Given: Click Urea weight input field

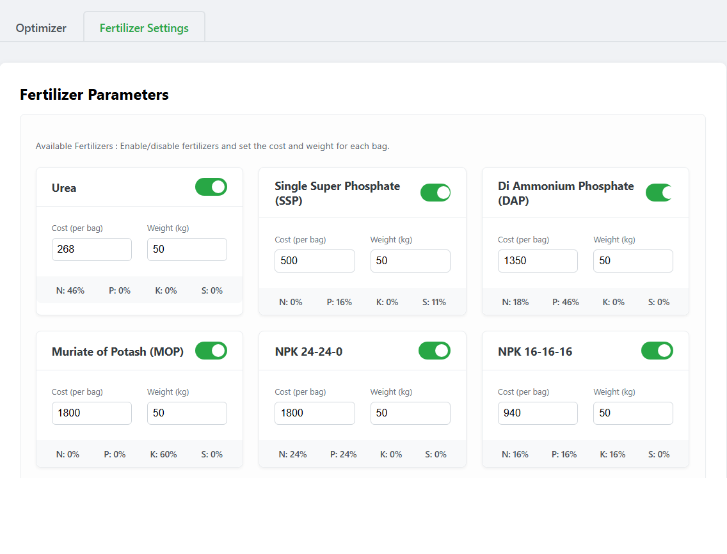Looking at the screenshot, I should pyautogui.click(x=187, y=249).
